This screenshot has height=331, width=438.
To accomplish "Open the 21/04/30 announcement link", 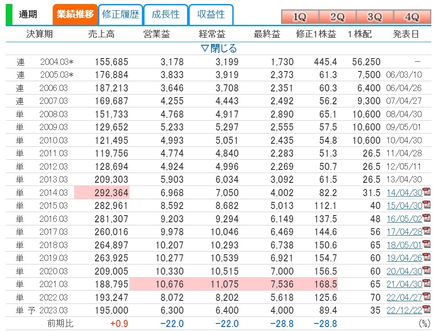I will [x=404, y=284].
